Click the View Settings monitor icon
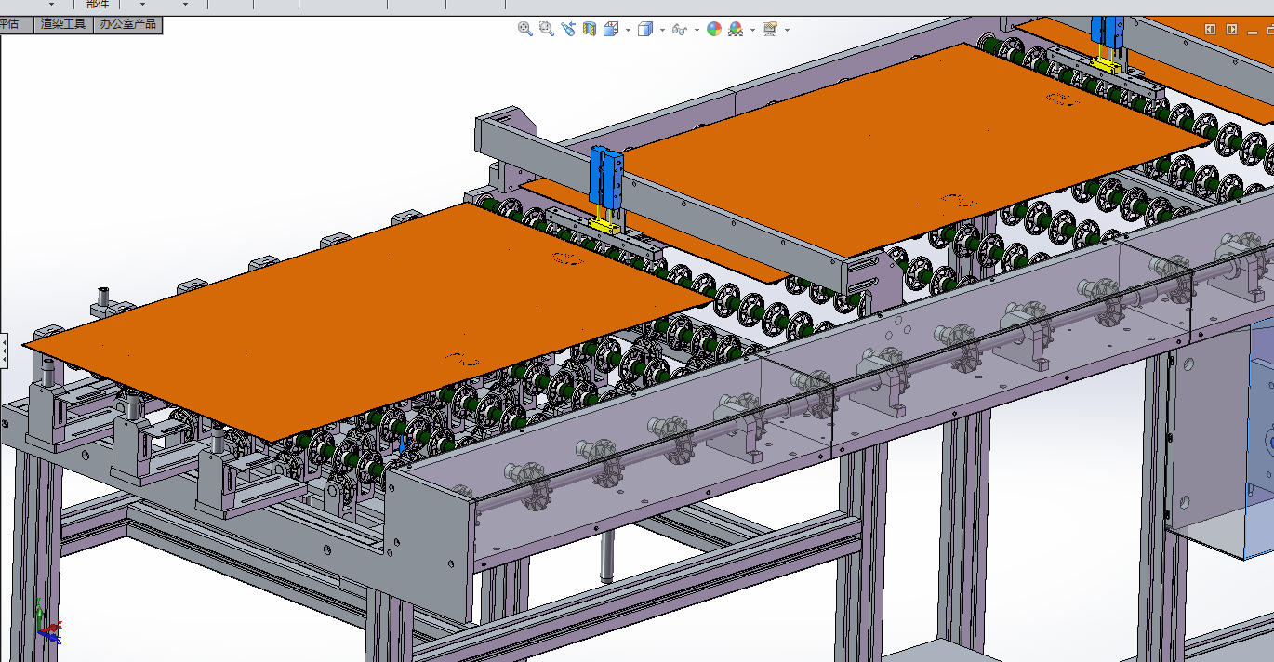 (x=769, y=30)
